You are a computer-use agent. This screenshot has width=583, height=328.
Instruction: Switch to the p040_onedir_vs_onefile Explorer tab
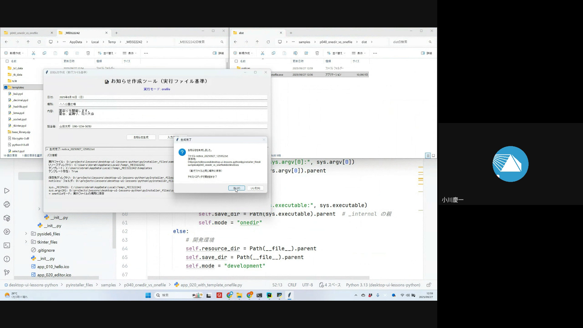(x=24, y=33)
